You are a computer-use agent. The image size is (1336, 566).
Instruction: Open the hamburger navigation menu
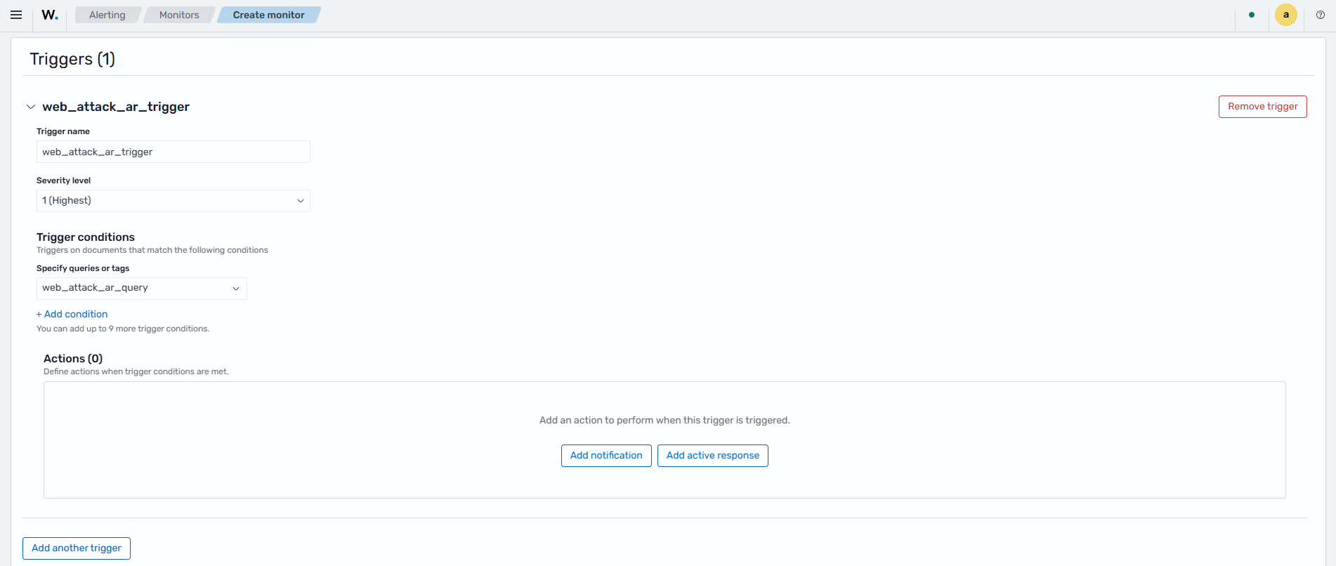tap(16, 15)
